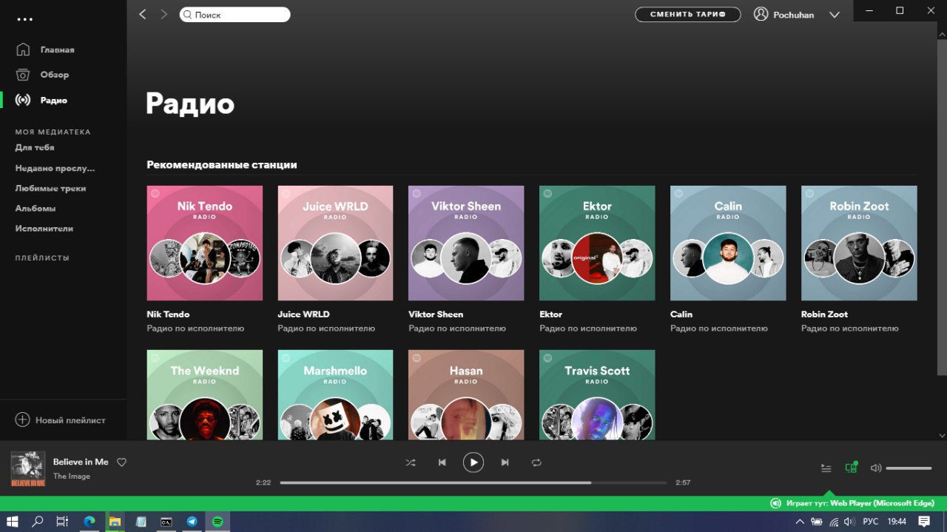Open the Windows Start menu
Viewport: 947px width, 532px height.
[13, 522]
